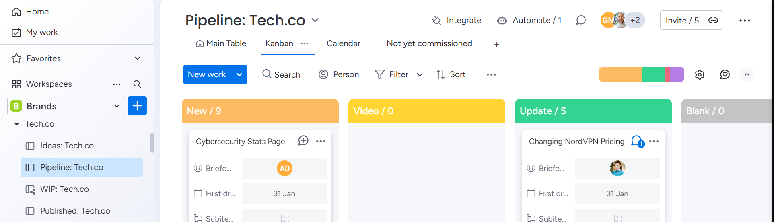
Task: Collapse the Tech.co folder tree
Action: pos(16,124)
